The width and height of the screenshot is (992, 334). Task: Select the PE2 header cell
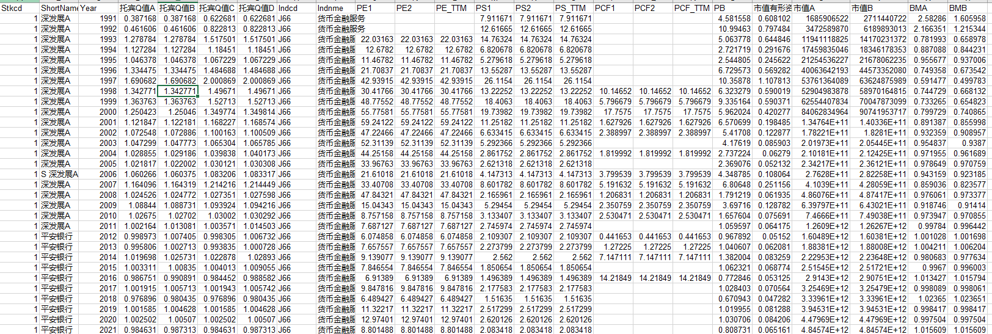coord(415,8)
